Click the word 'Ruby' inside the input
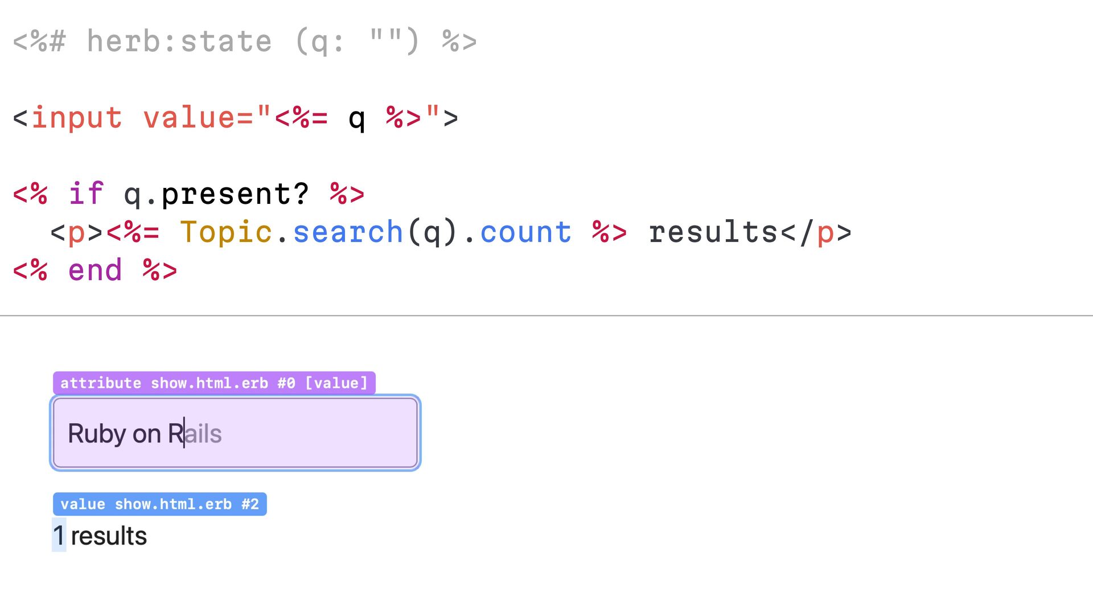Image resolution: width=1093 pixels, height=615 pixels. pos(97,433)
